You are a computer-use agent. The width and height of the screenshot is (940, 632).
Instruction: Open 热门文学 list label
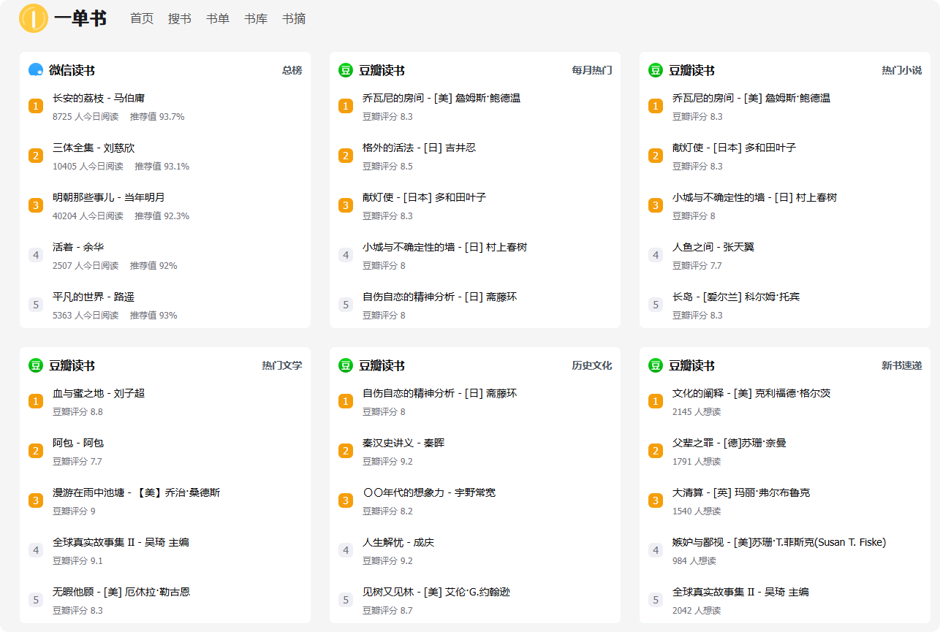(x=282, y=365)
